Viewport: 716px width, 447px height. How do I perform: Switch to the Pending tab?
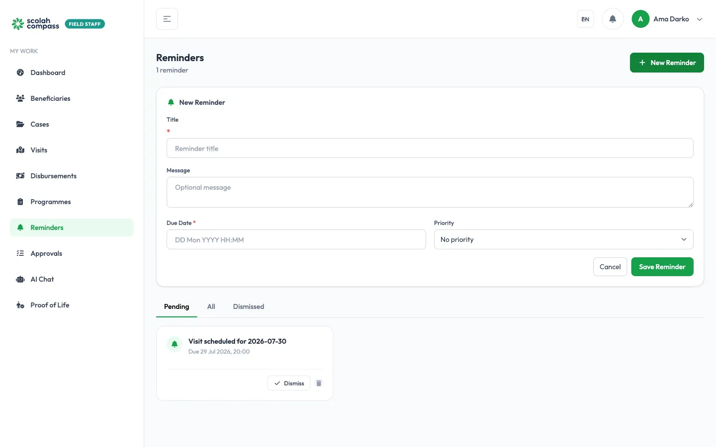(177, 306)
